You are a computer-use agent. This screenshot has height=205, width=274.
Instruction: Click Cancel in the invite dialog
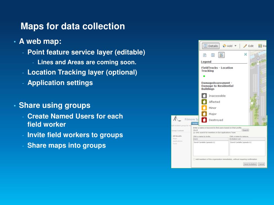pos(261,164)
